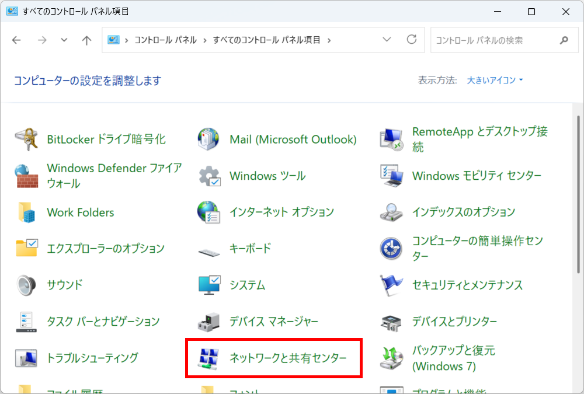Open the バックアップと復元 (Windows 7) icon
Viewport: 584px width, 394px height.
coord(391,358)
